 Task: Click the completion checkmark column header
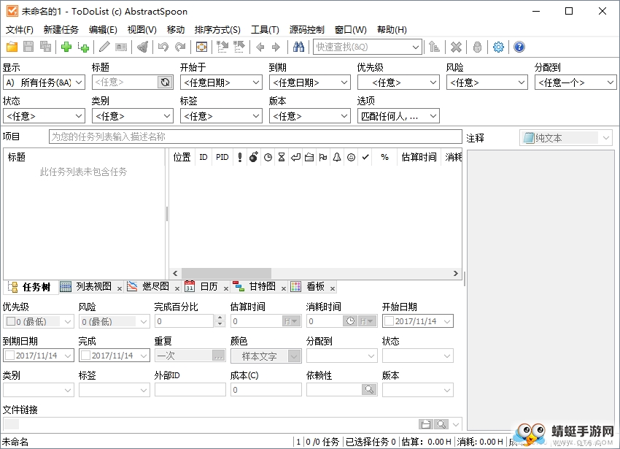coord(365,157)
